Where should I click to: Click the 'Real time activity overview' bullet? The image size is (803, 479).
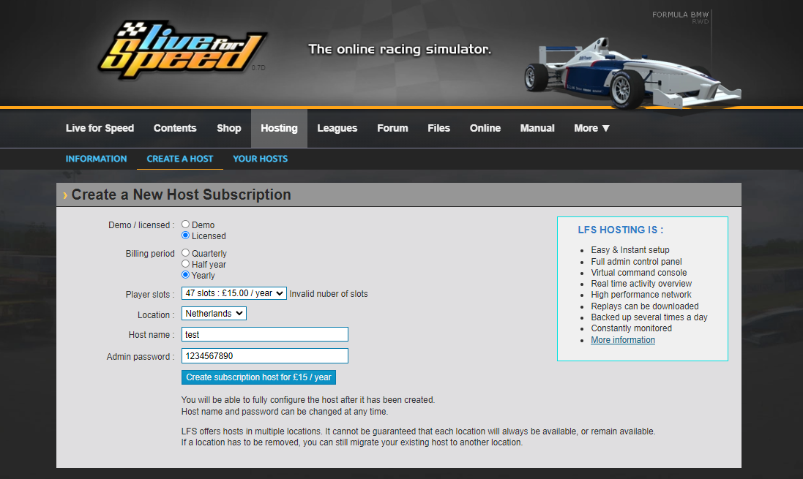tap(641, 284)
